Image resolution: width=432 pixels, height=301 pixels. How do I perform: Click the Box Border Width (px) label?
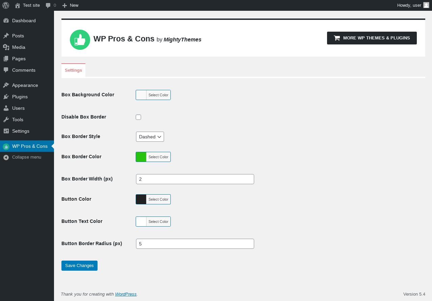87,179
